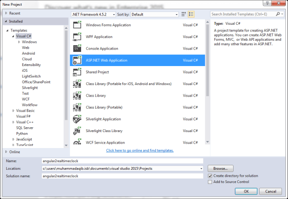
Task: Switch to small icons view
Action: [x=183, y=14]
